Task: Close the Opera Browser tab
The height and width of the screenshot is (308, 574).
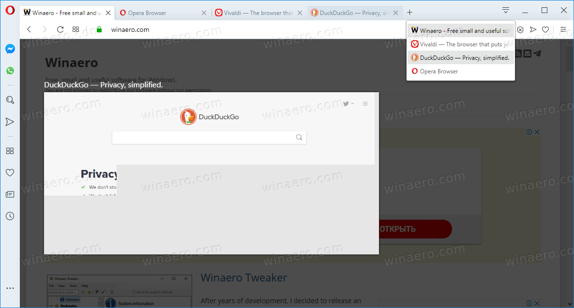Action: tap(204, 13)
